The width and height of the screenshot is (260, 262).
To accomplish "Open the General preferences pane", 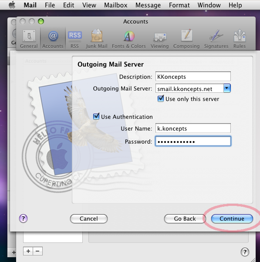I will coord(29,39).
